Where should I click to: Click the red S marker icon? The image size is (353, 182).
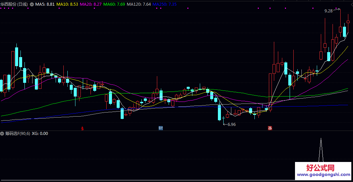click(82, 129)
